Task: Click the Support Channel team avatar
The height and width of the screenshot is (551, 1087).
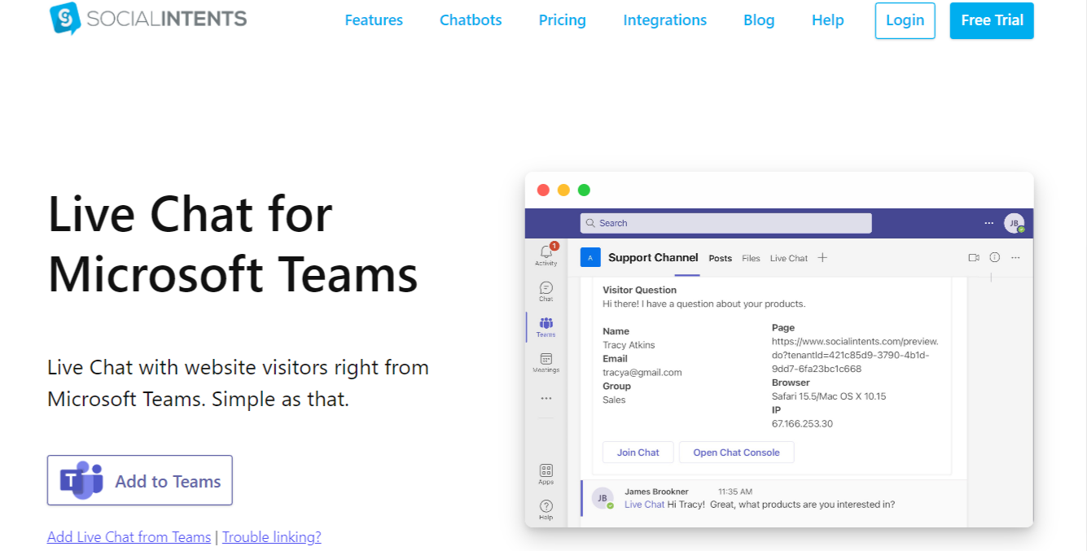Action: point(590,256)
